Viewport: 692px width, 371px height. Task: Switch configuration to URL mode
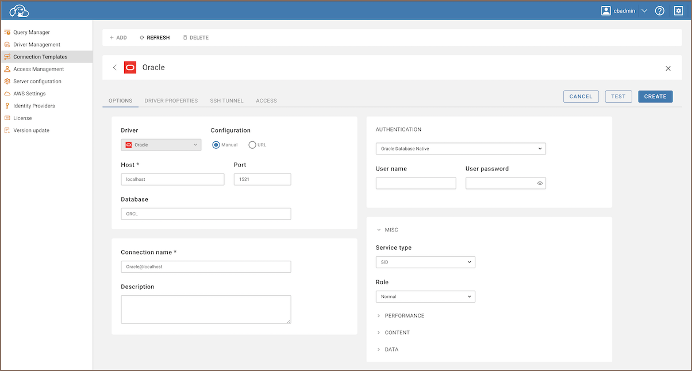252,145
